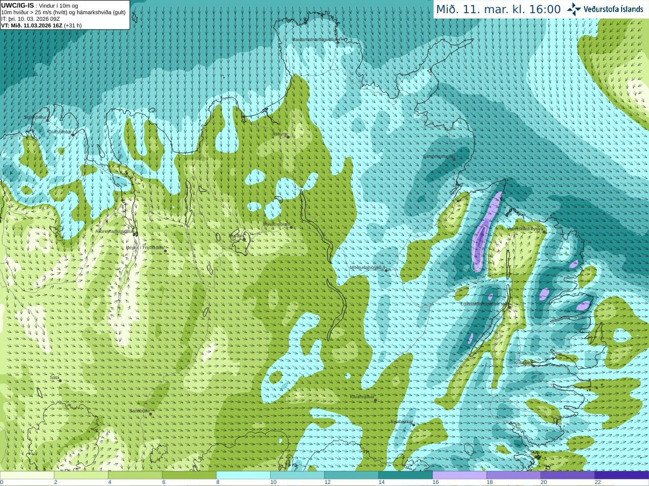Click the 6–8 m/s olive green legend swatch
Screen dimensions: 649x486
pos(189,475)
